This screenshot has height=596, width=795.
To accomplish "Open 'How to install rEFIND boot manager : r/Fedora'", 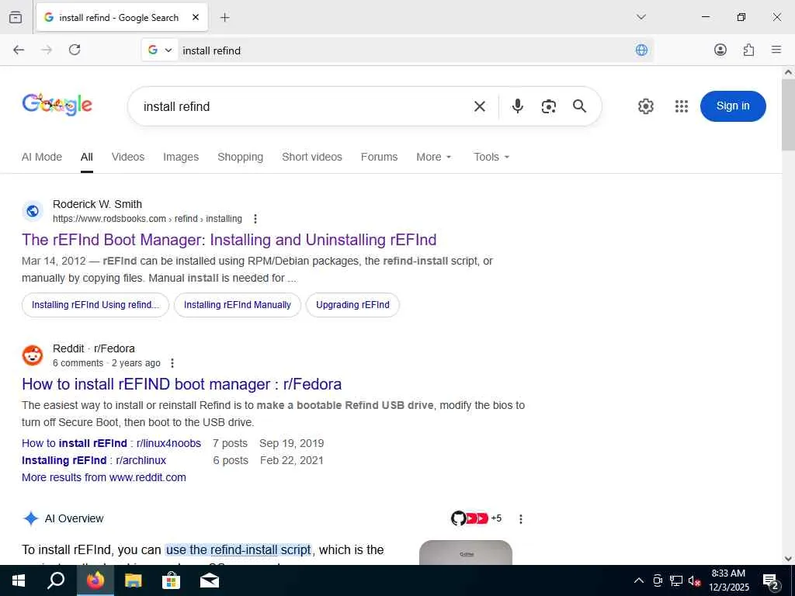I will [182, 384].
